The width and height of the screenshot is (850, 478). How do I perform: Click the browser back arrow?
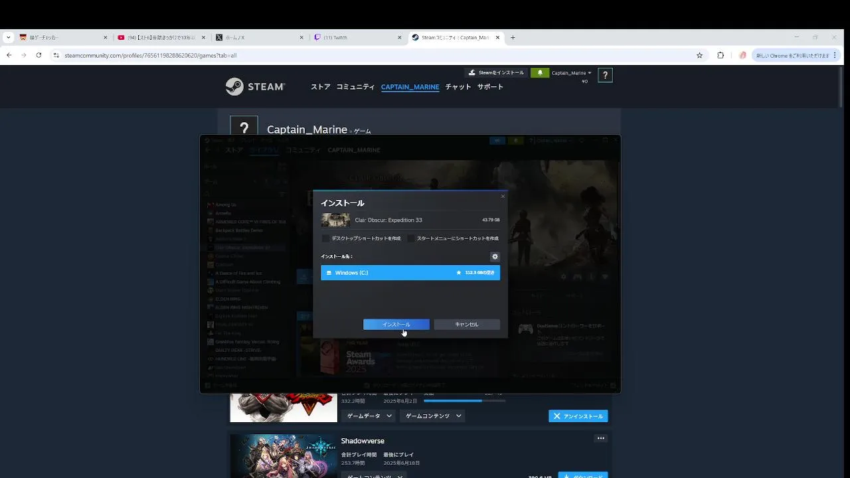[x=9, y=56]
